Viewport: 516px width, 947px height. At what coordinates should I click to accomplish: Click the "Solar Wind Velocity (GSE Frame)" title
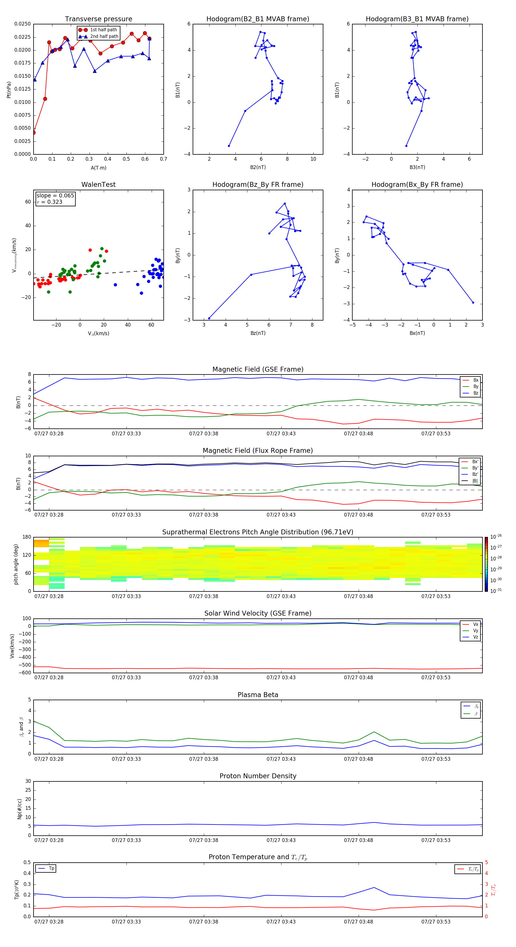tap(258, 613)
